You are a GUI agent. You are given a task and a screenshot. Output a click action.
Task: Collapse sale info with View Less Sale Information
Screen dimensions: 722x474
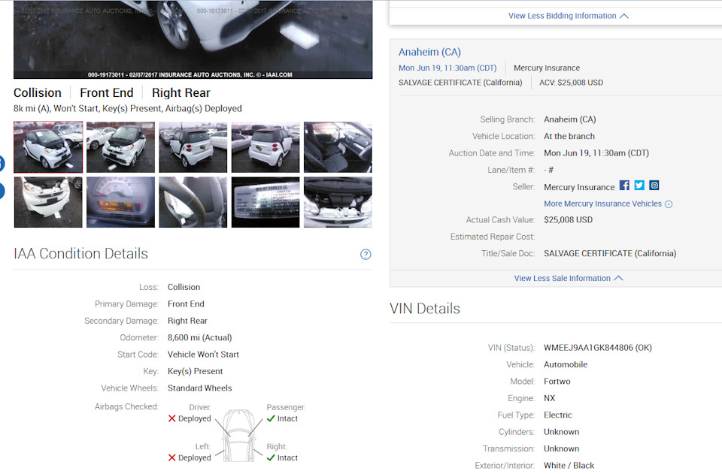click(x=569, y=278)
